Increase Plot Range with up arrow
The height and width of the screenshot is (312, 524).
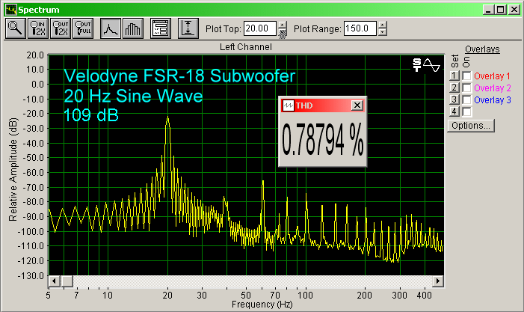click(383, 25)
